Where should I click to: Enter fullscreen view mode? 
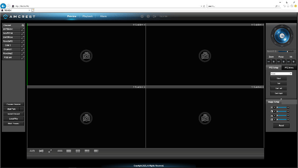point(50,151)
